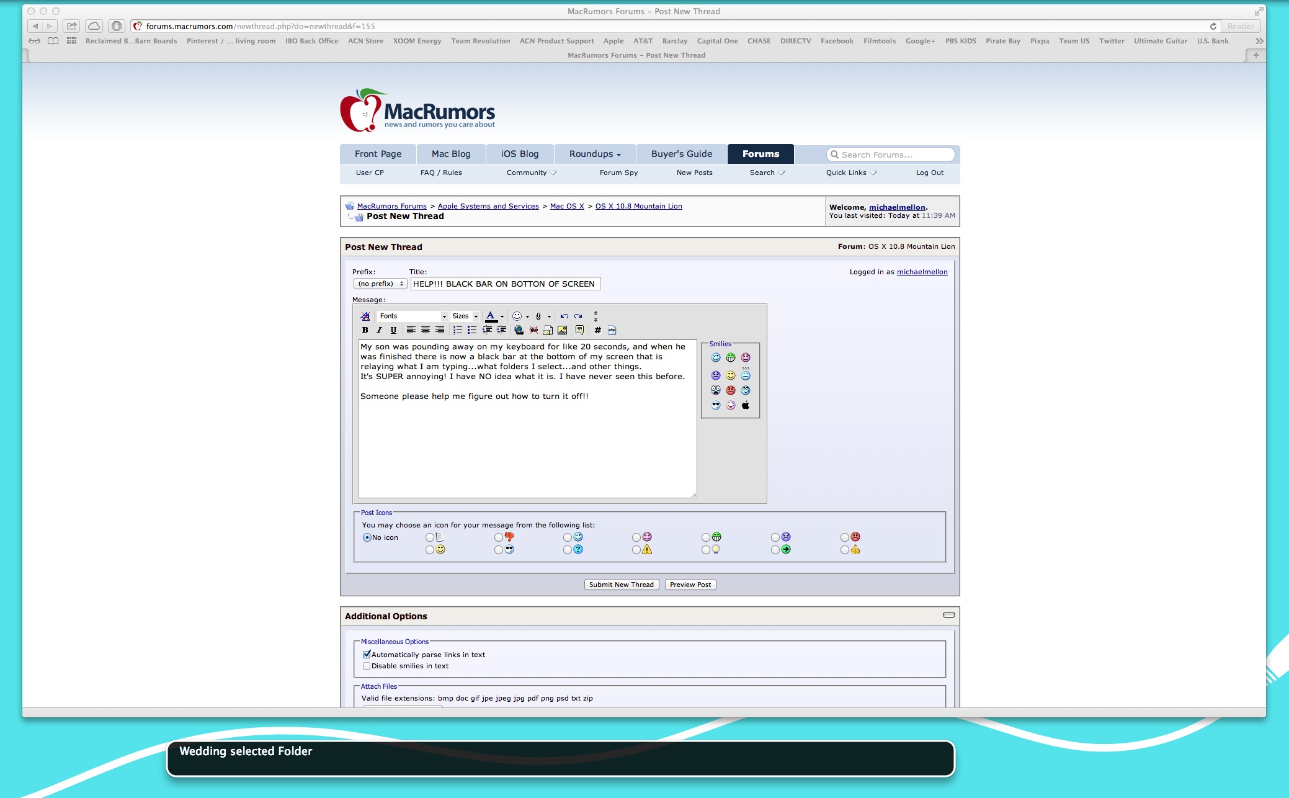Expand the Roundups navigation dropdown

pos(595,154)
